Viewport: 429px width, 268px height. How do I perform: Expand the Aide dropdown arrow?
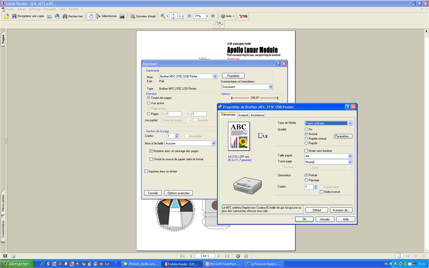tap(233, 16)
